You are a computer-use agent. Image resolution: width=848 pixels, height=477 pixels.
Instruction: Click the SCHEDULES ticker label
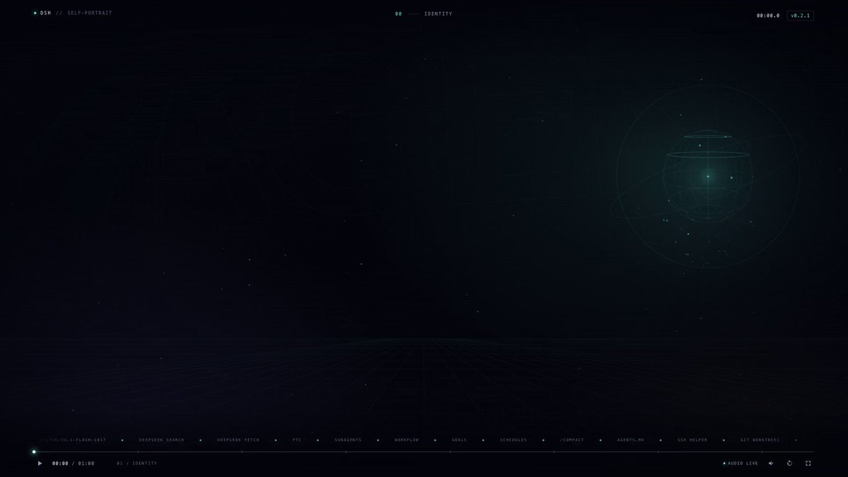tap(513, 440)
